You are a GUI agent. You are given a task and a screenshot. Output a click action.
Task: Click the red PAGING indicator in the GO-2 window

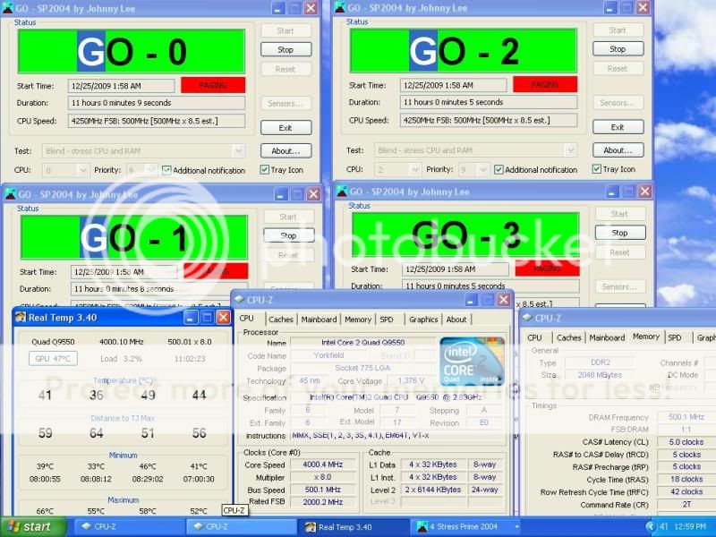click(545, 85)
